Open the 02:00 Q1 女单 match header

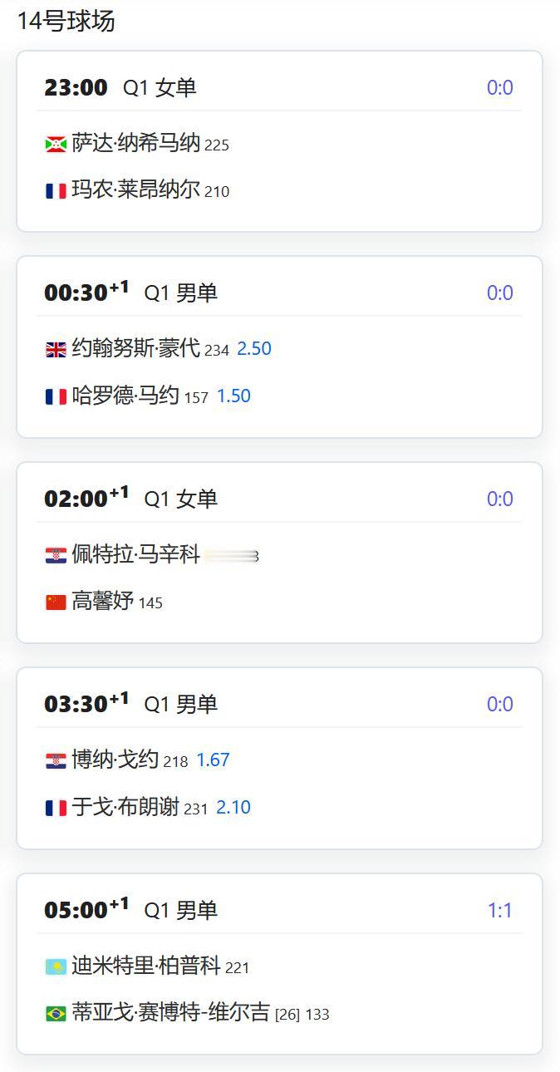tap(279, 499)
